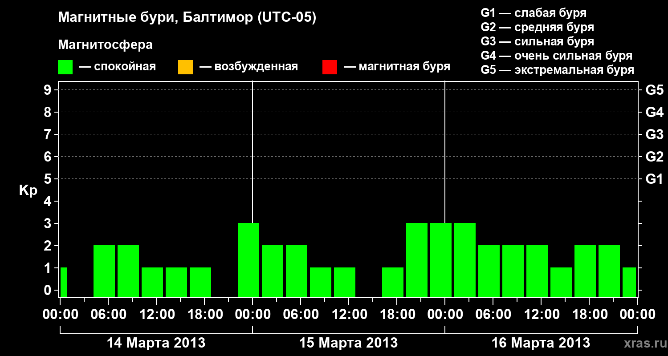This screenshot has width=668, height=356.
Task: Click the narrow last bar ending 16 Марта
Action: coord(629,282)
